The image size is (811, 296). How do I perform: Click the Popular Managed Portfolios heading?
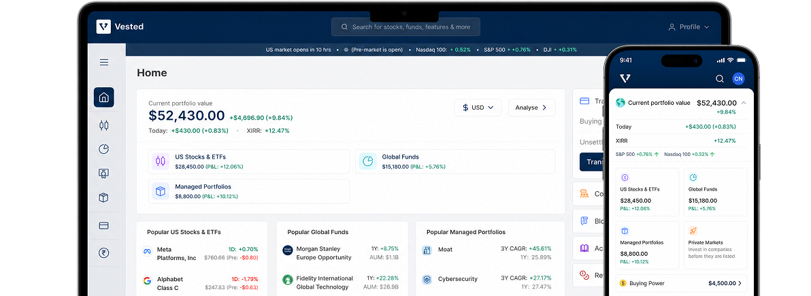tap(466, 232)
